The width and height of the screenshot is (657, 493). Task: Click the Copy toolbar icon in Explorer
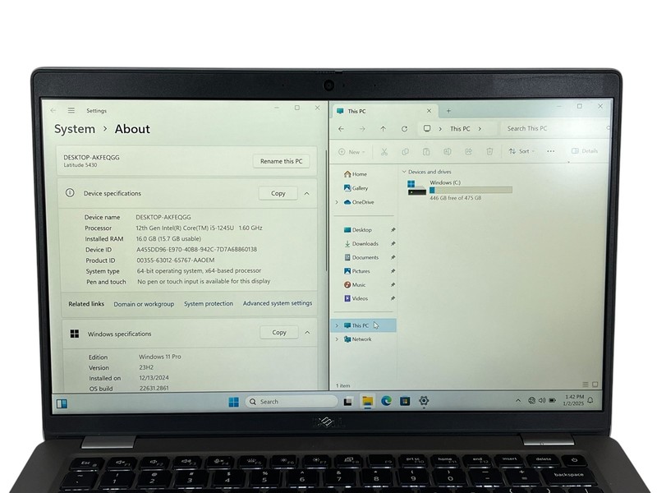pyautogui.click(x=405, y=152)
